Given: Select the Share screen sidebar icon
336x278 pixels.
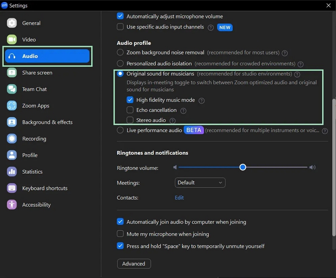Looking at the screenshot, I should pos(12,73).
